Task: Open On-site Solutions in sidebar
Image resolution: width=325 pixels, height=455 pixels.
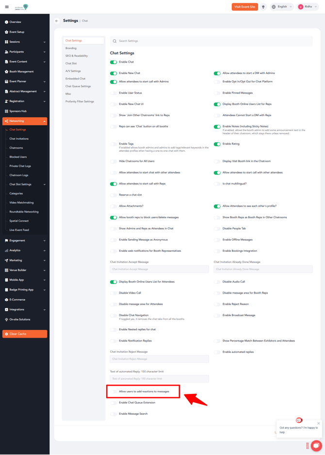Action: coord(19,320)
